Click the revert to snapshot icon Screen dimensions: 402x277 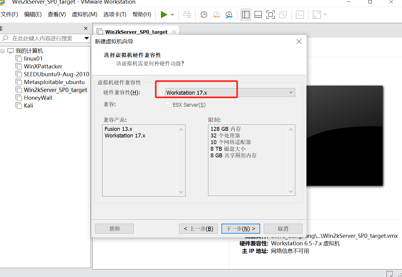pos(217,14)
